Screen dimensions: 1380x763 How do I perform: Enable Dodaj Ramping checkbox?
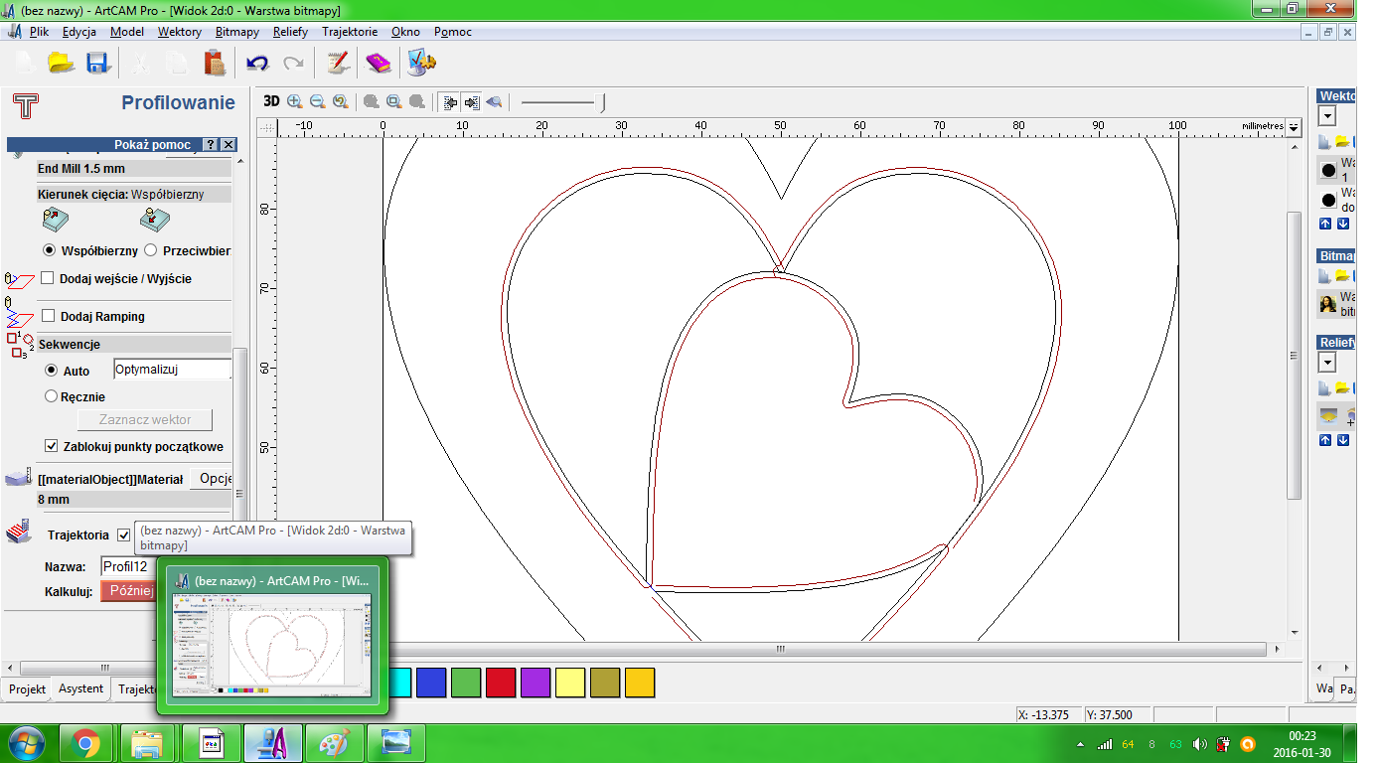point(48,316)
